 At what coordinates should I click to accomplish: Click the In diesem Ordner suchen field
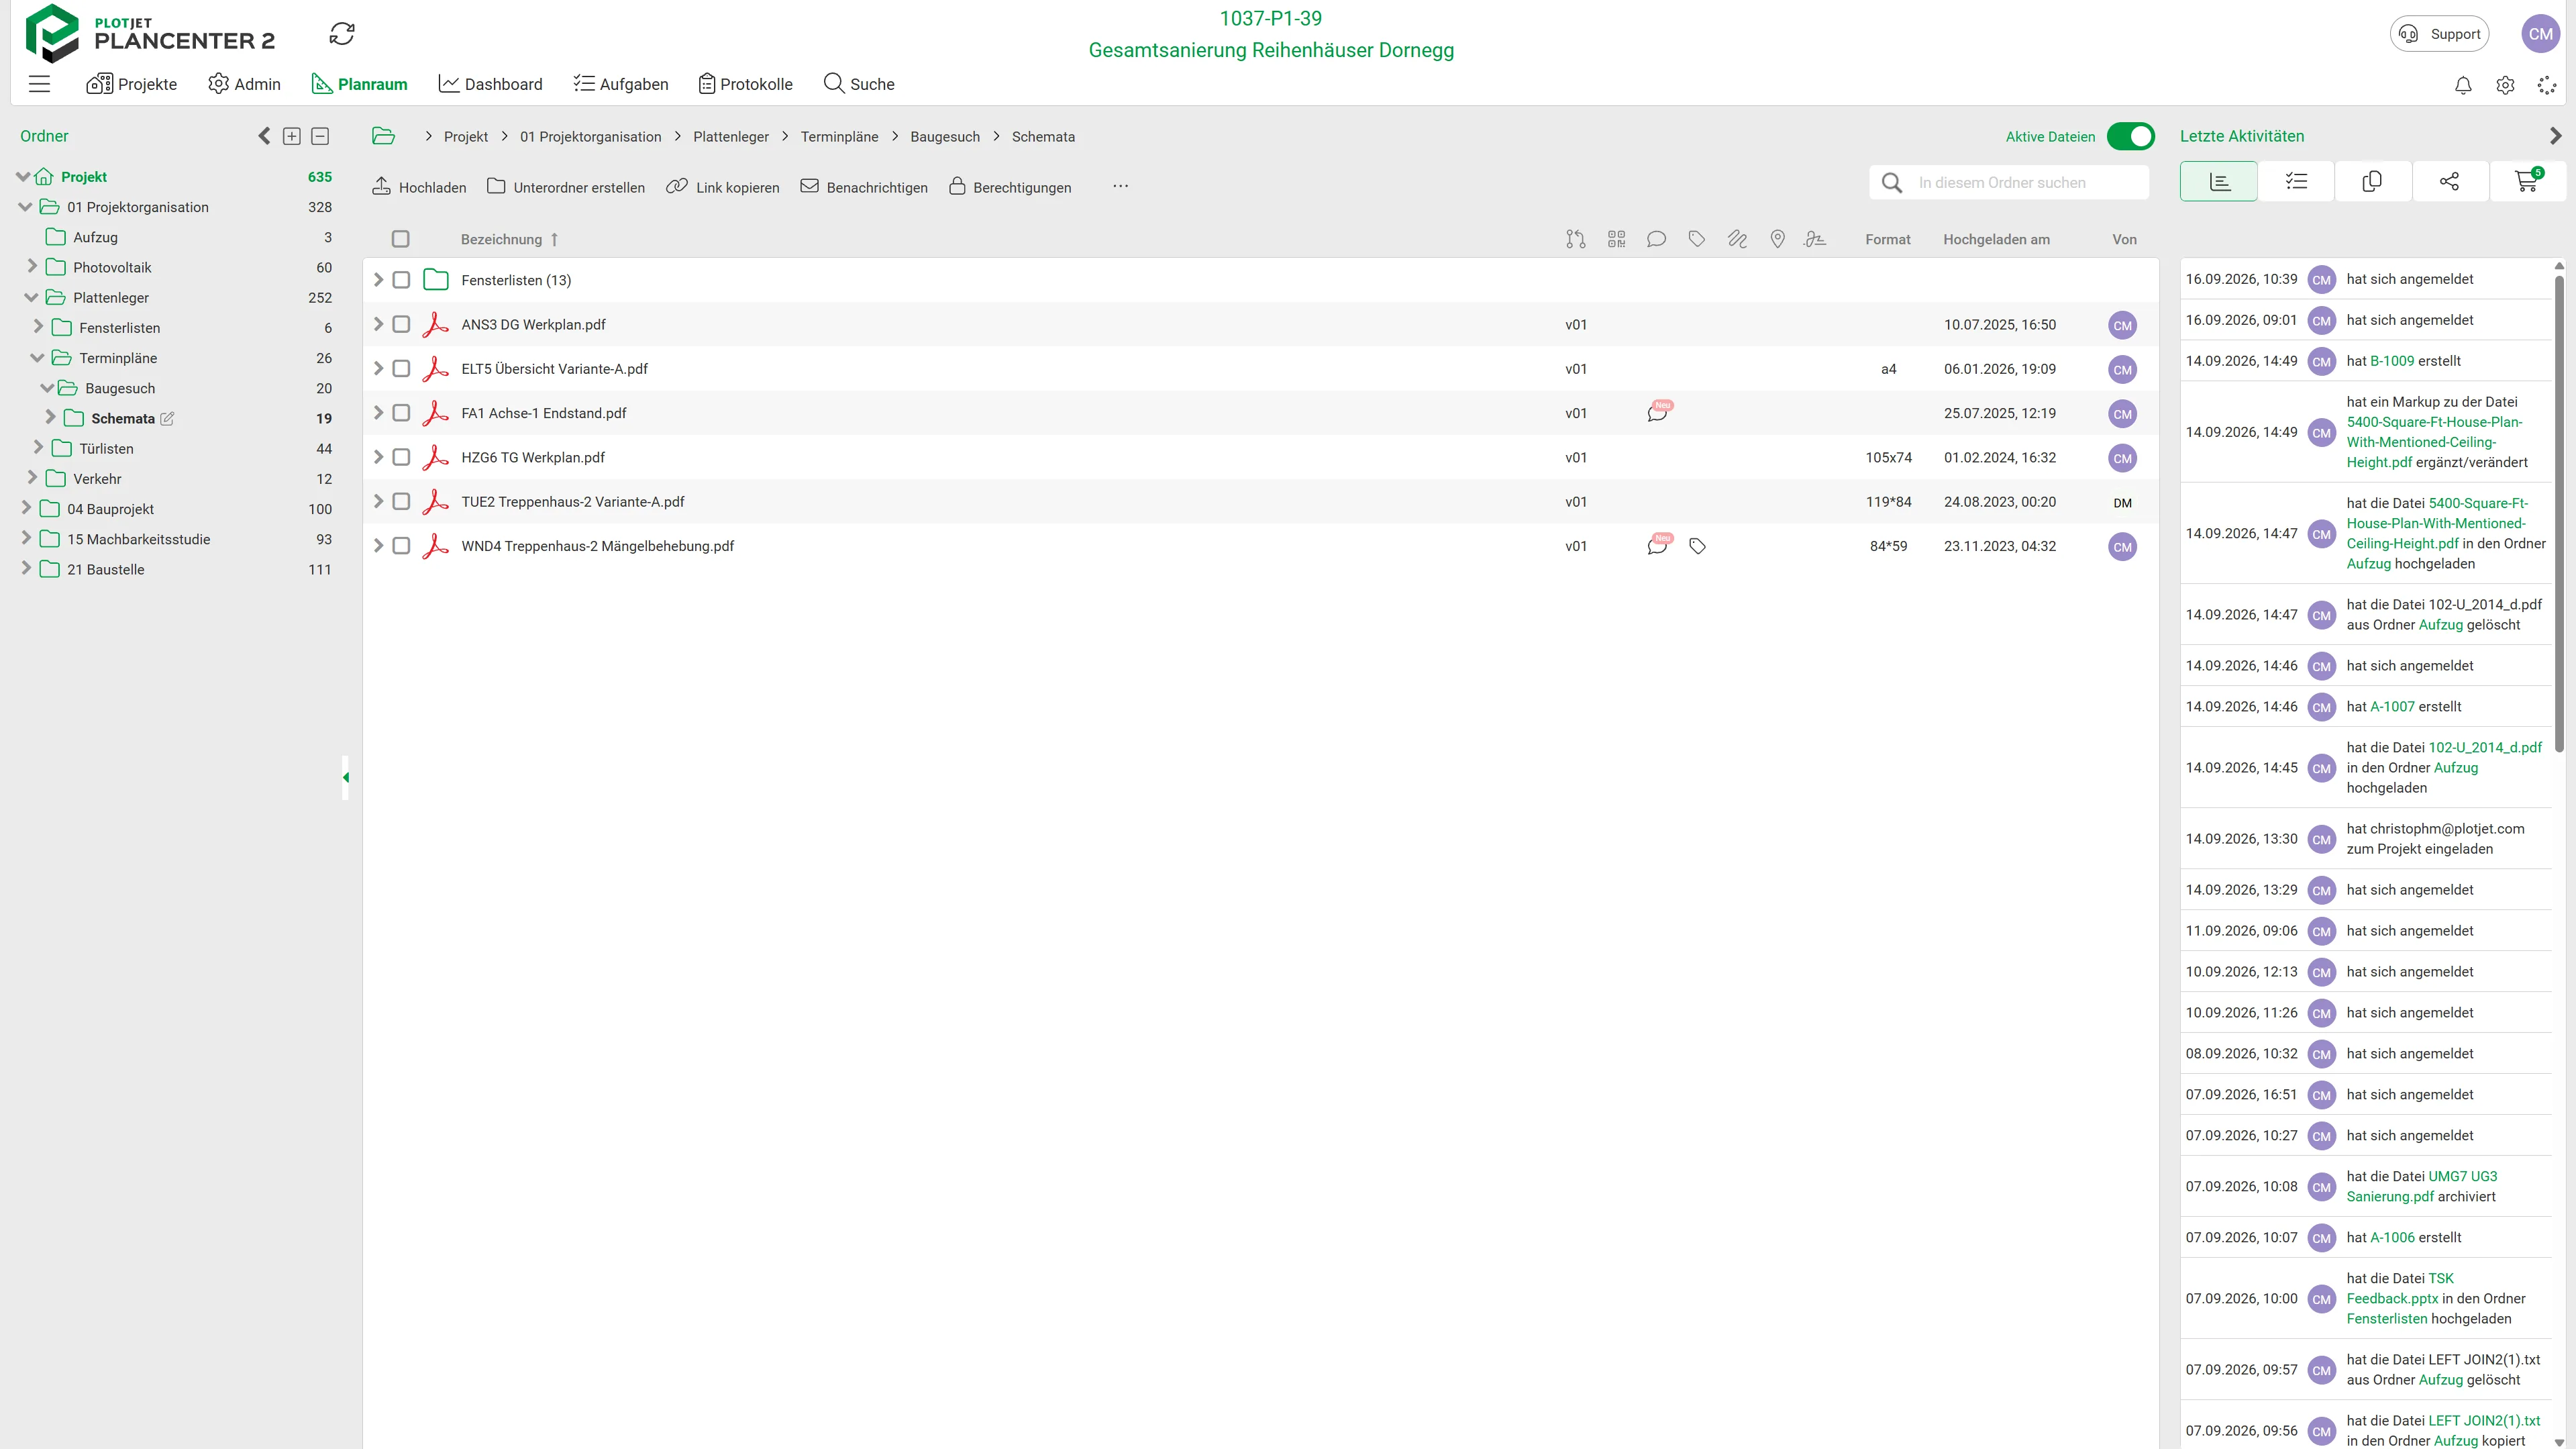2009,183
